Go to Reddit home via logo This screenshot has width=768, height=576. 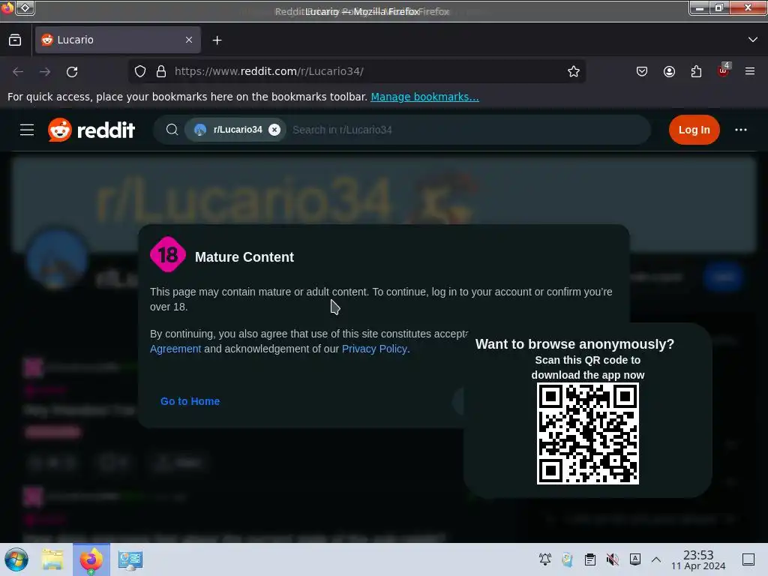[x=91, y=130]
